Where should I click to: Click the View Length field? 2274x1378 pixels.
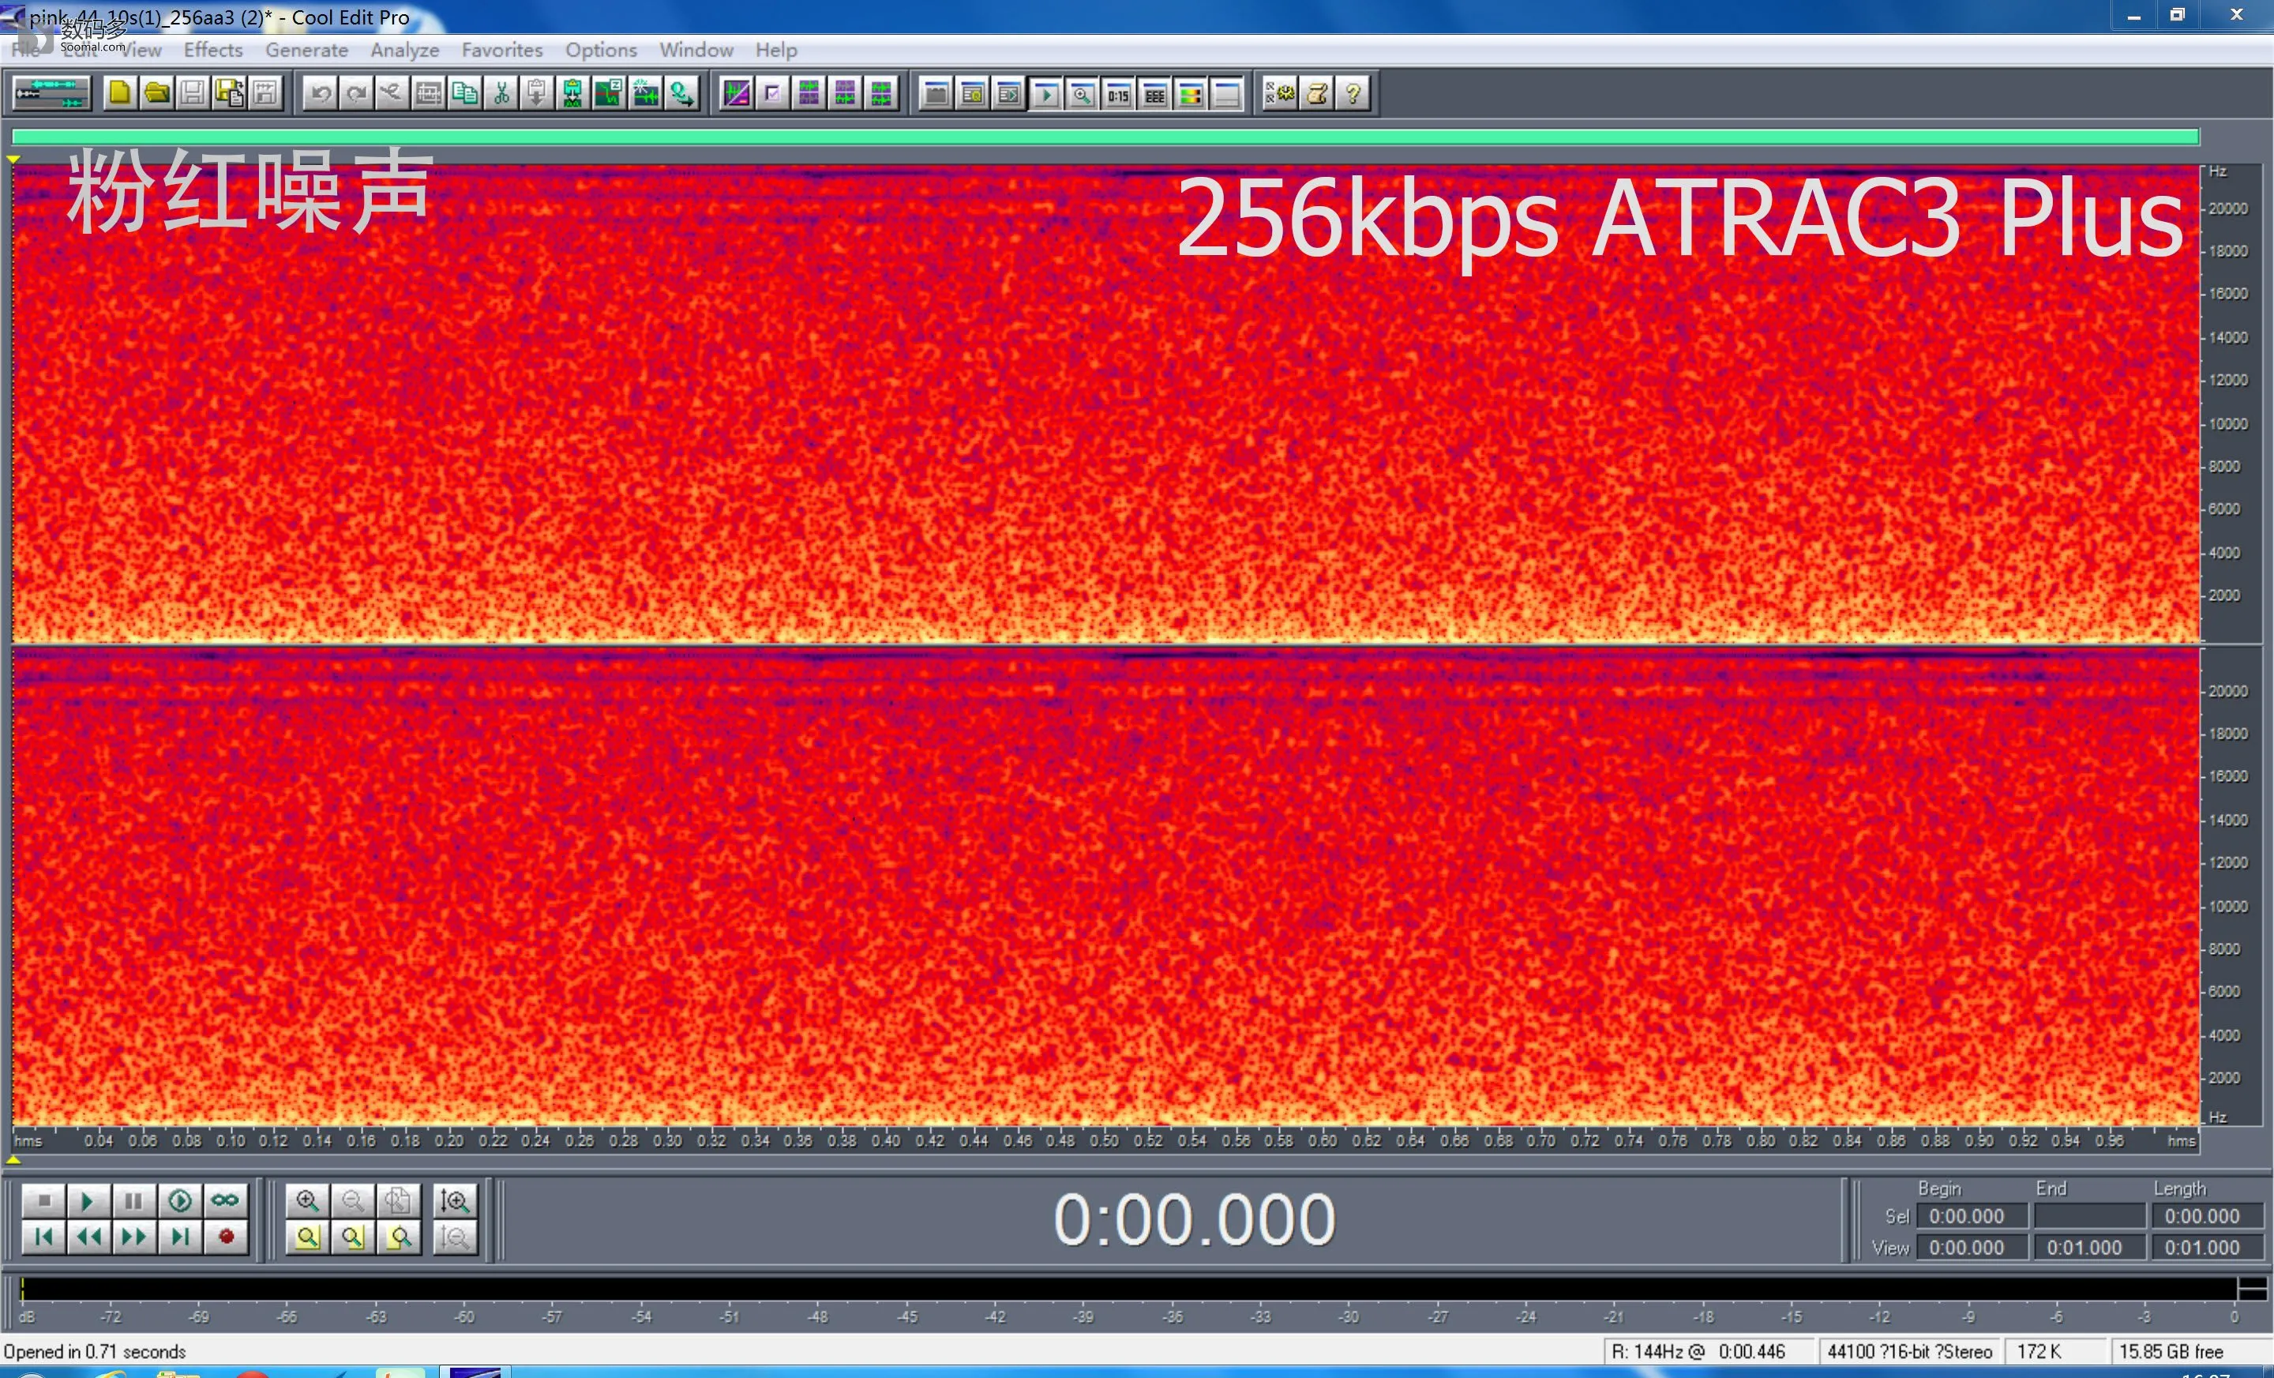coord(2207,1247)
